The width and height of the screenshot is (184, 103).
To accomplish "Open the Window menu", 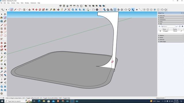I will (27, 3).
